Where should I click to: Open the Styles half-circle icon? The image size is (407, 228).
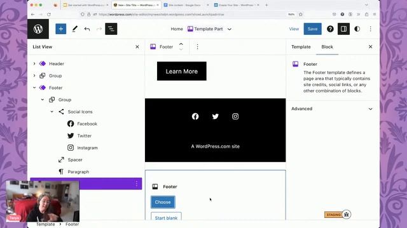pyautogui.click(x=357, y=29)
